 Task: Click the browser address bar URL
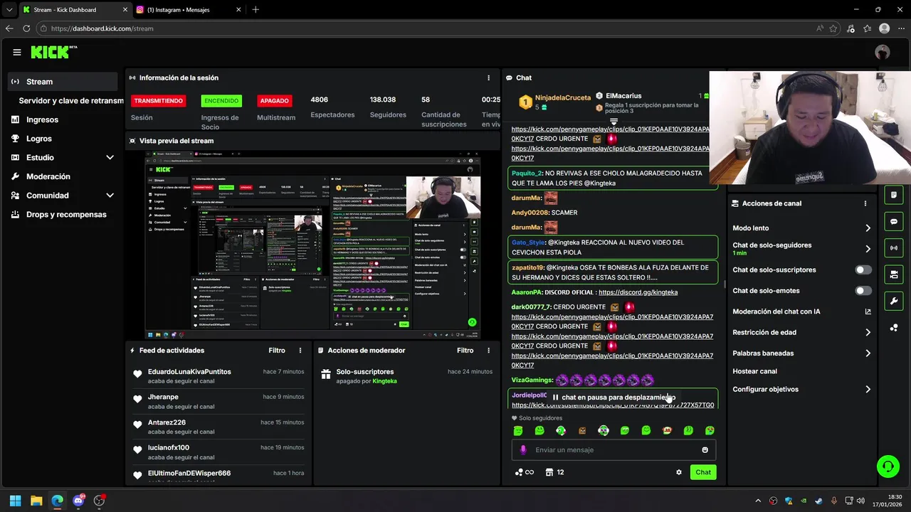[x=102, y=28]
